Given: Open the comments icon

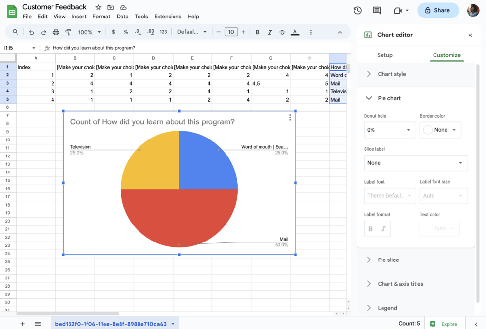Looking at the screenshot, I should pyautogui.click(x=377, y=10).
